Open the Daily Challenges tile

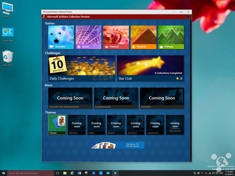point(82,68)
